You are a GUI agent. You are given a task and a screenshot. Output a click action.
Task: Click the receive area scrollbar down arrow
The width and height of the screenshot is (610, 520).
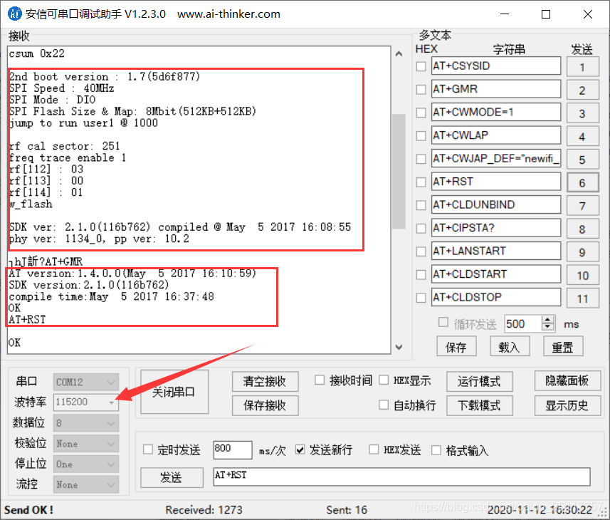pos(399,348)
